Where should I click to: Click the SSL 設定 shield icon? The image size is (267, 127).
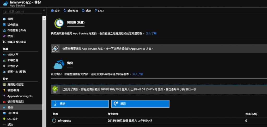[4, 119]
